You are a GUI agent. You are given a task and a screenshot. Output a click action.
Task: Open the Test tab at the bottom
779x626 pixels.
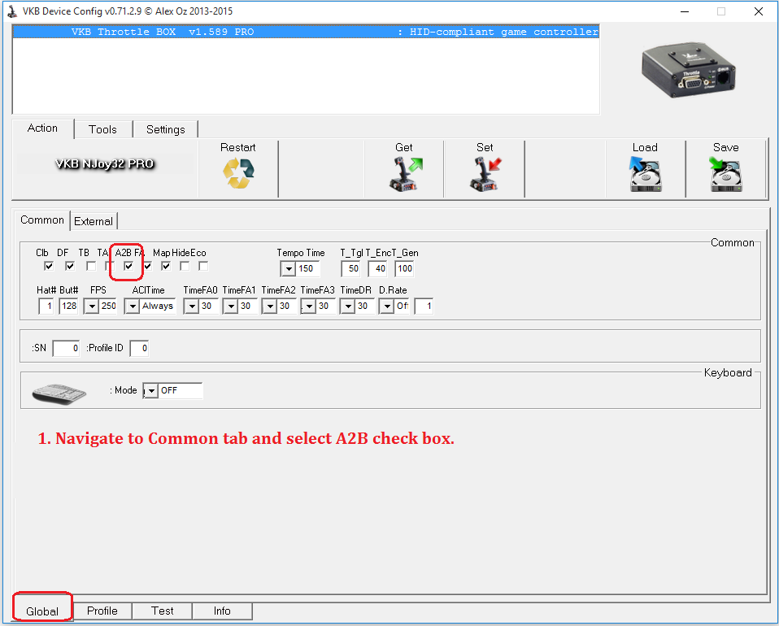163,611
